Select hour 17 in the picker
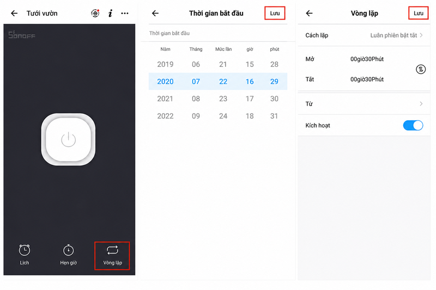Image resolution: width=436 pixels, height=290 pixels. (250, 99)
